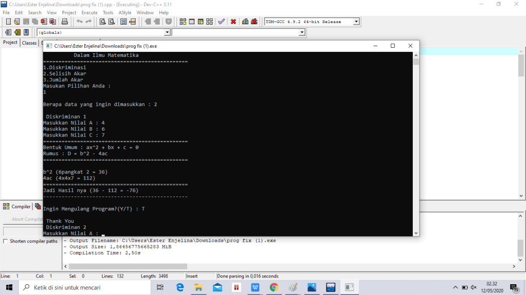Open the Execute menu

pos(89,12)
